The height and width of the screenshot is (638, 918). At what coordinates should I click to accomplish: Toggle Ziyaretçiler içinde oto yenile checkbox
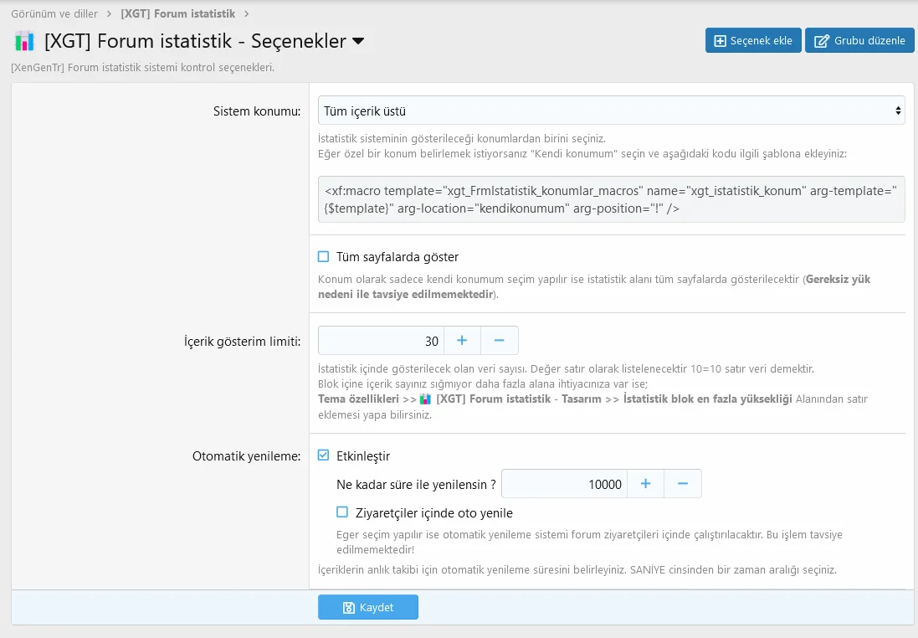pos(342,512)
